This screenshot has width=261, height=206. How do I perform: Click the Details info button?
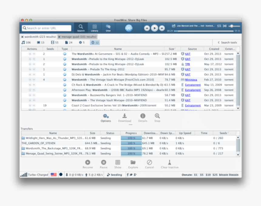tap(143, 118)
